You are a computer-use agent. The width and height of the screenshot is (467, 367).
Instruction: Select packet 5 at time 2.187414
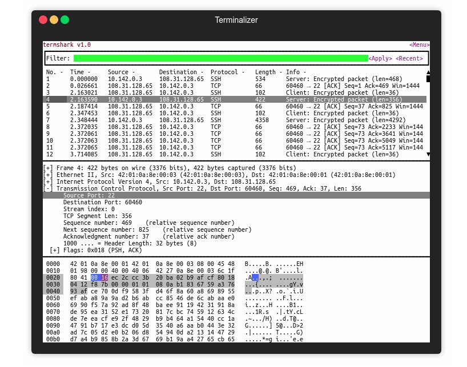235,106
